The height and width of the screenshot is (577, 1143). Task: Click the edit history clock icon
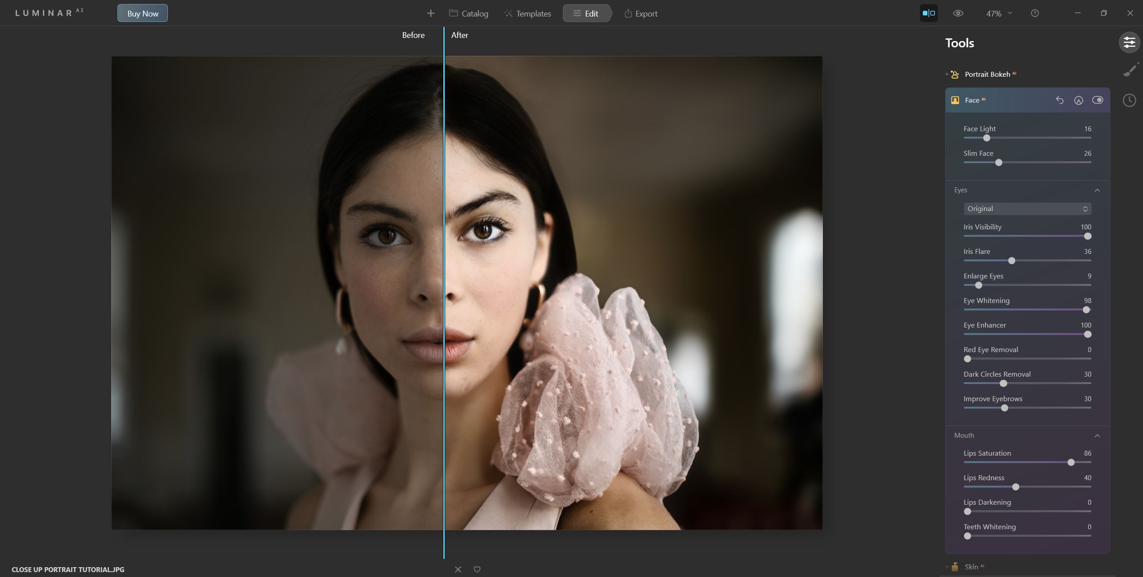[x=1129, y=100]
